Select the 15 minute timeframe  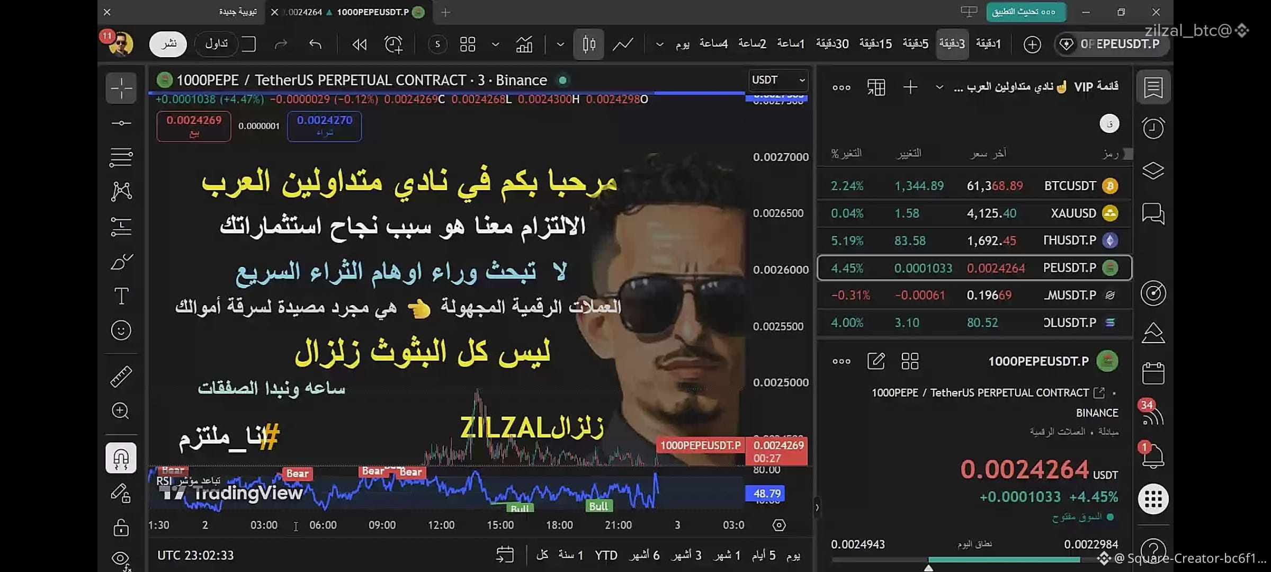pyautogui.click(x=876, y=44)
